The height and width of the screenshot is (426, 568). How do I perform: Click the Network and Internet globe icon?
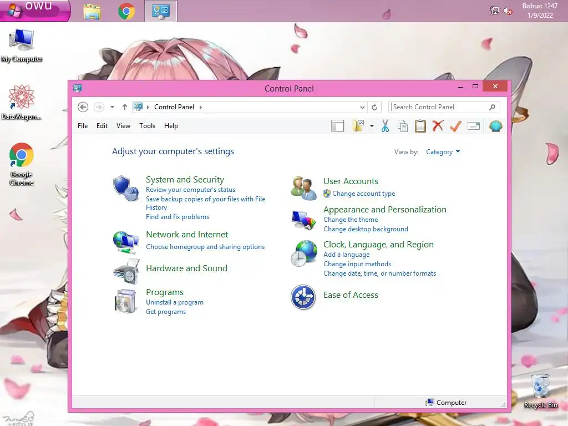[126, 242]
